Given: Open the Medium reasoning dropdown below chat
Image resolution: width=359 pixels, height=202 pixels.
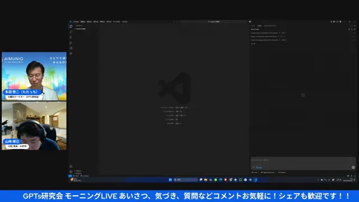Looking at the screenshot, I should (283, 172).
